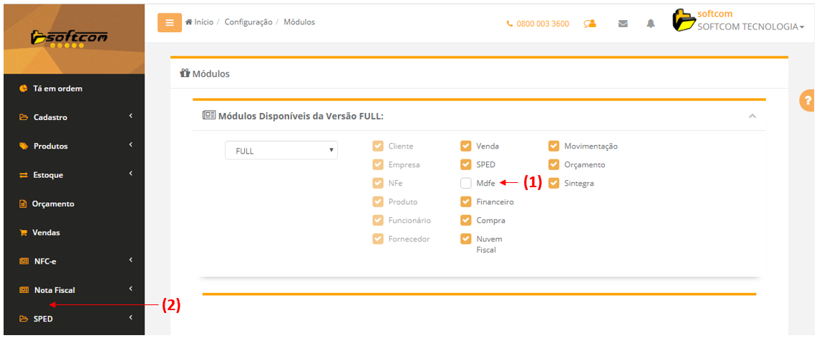
Task: Disable the Financeiro module checkbox
Action: coord(466,202)
